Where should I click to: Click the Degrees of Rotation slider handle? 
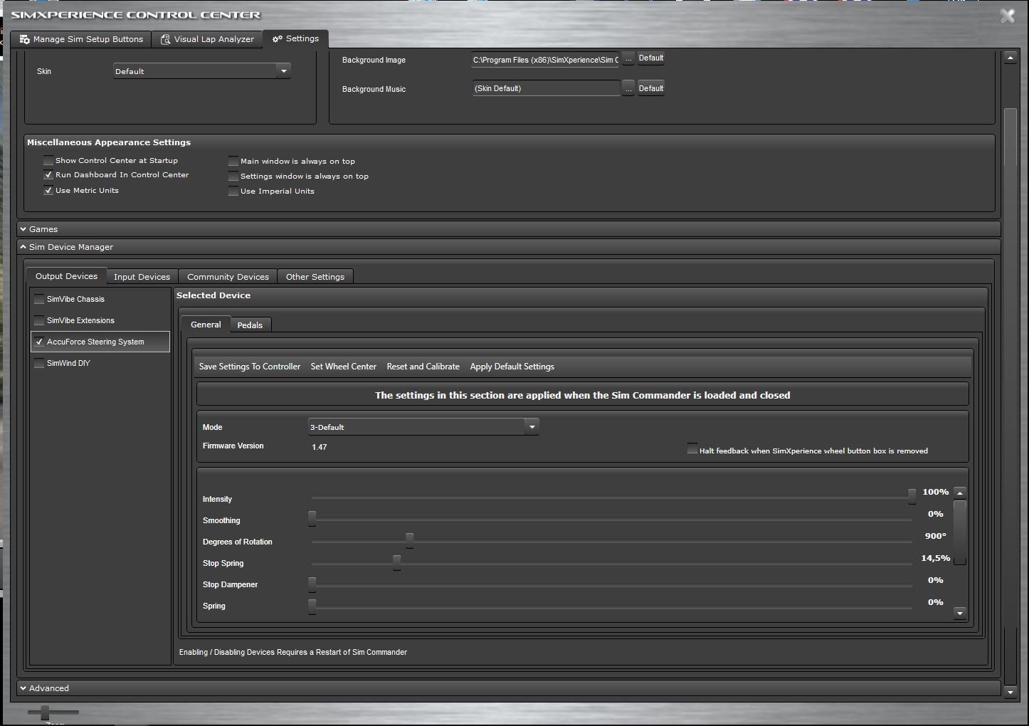(x=409, y=541)
